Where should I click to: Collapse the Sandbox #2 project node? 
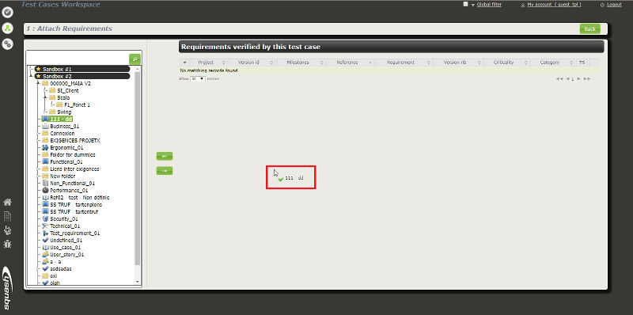tap(32, 76)
